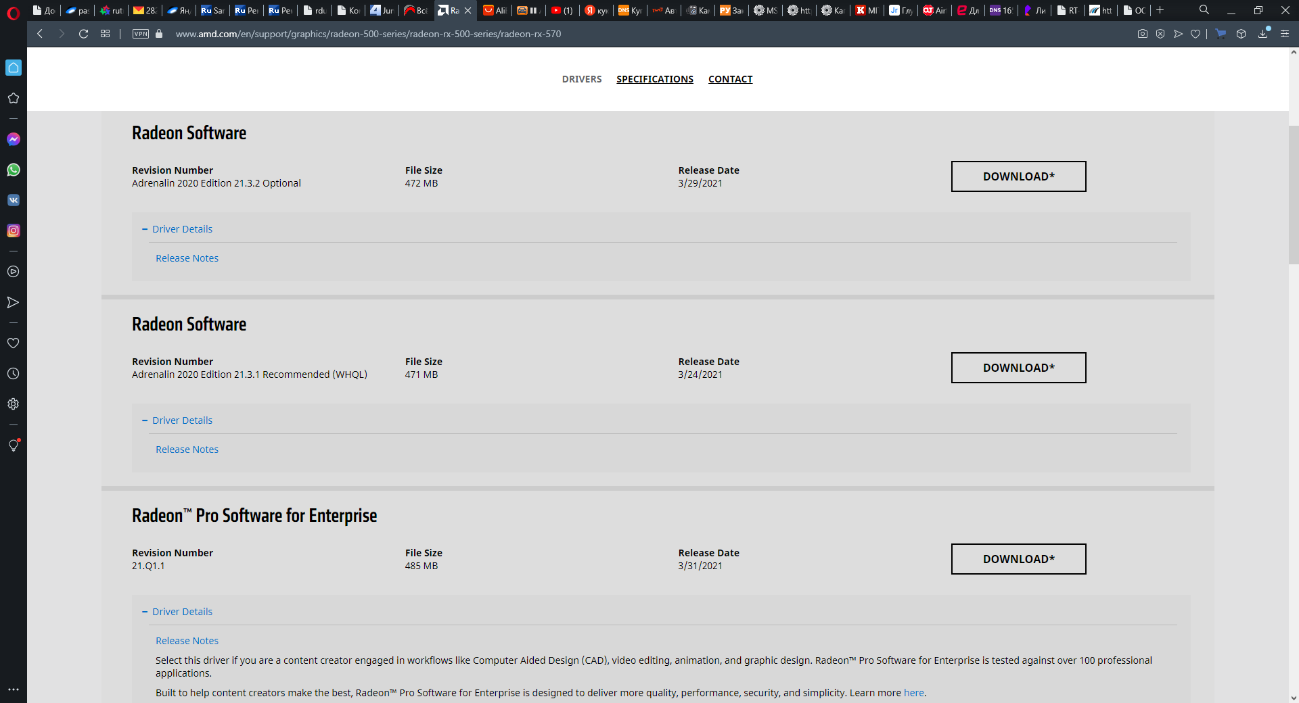Image resolution: width=1299 pixels, height=703 pixels.
Task: Go to the SPECIFICATIONS section
Action: point(655,79)
